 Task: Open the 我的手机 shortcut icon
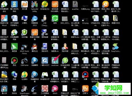point(45,46)
